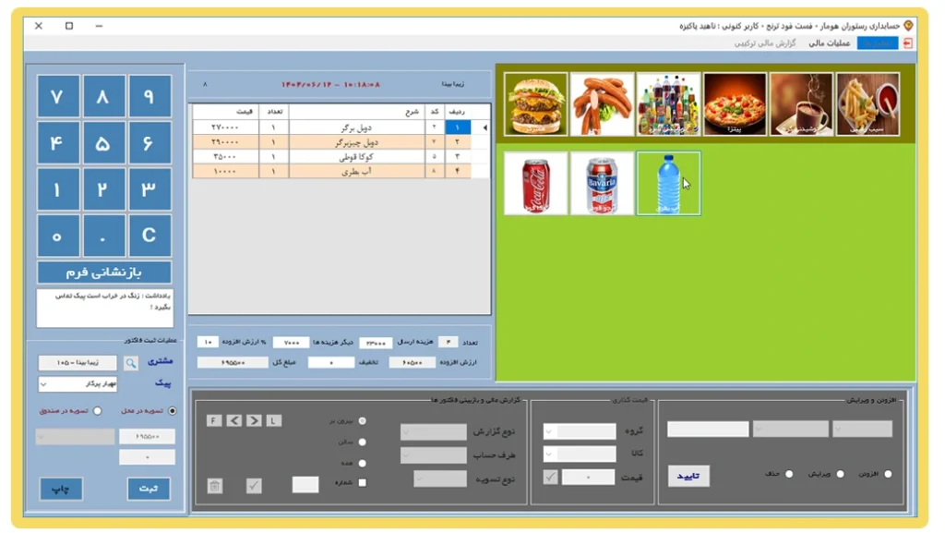This screenshot has height=533, width=945.
Task: Tick the شماره checkbox
Action: pyautogui.click(x=362, y=482)
